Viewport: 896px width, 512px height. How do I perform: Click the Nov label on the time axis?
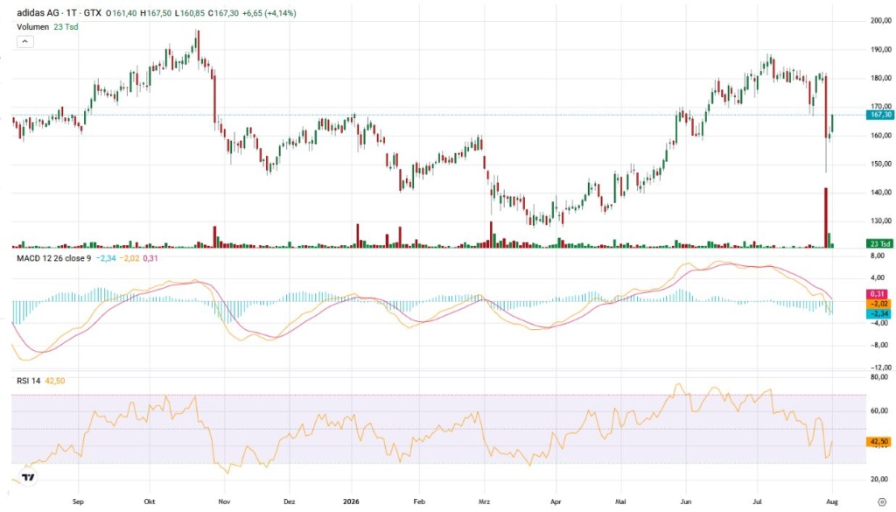pos(224,501)
